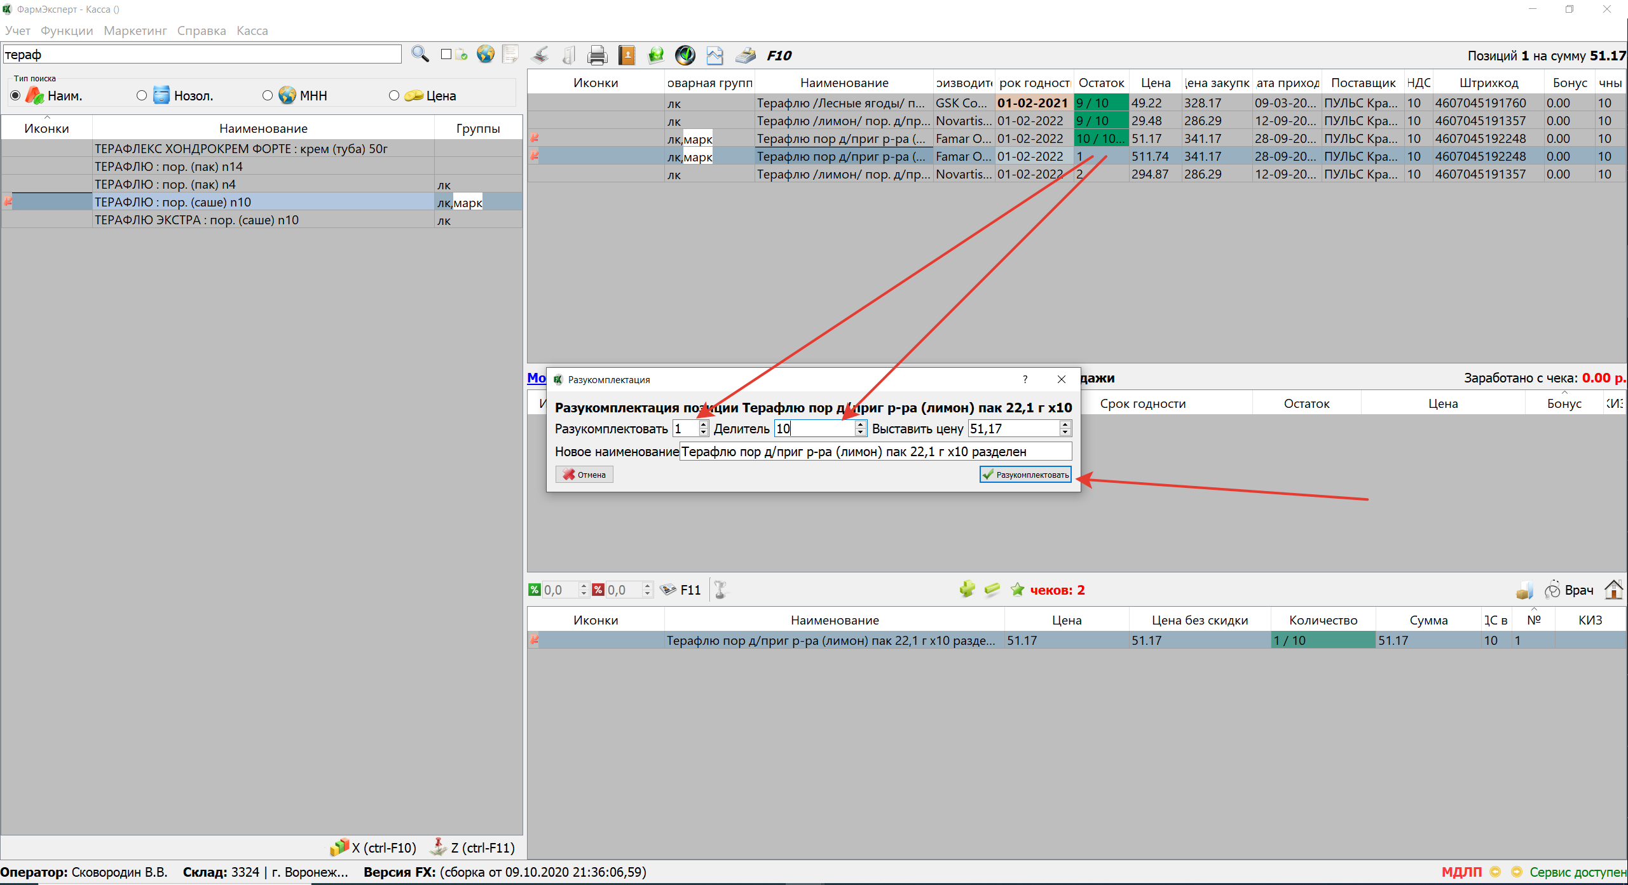Select the Нозол. search type radio
This screenshot has width=1628, height=885.
coord(142,95)
